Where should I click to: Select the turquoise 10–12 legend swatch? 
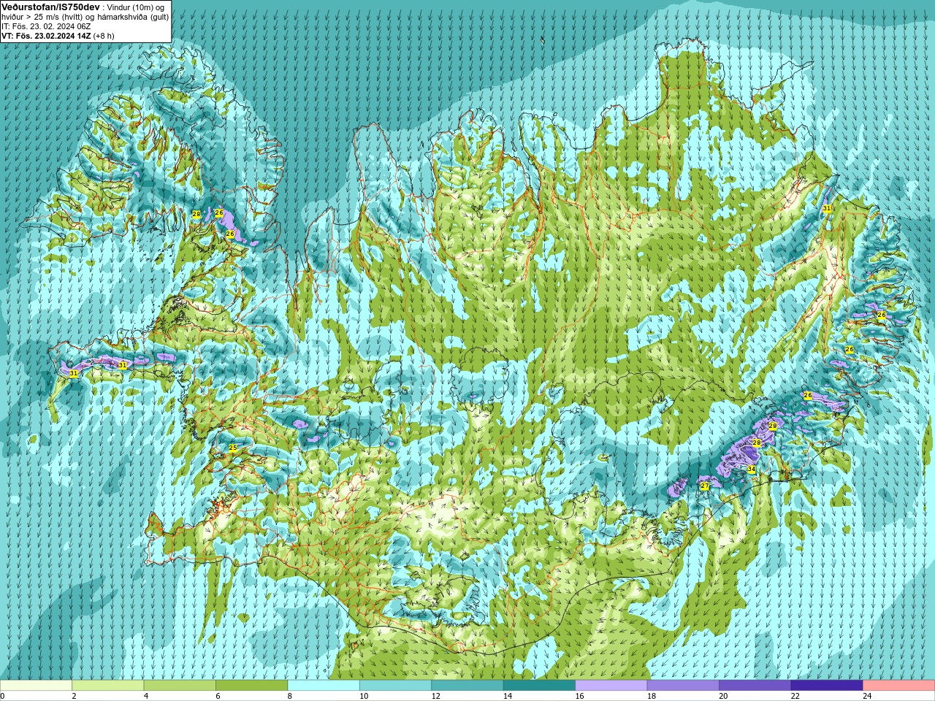point(395,686)
